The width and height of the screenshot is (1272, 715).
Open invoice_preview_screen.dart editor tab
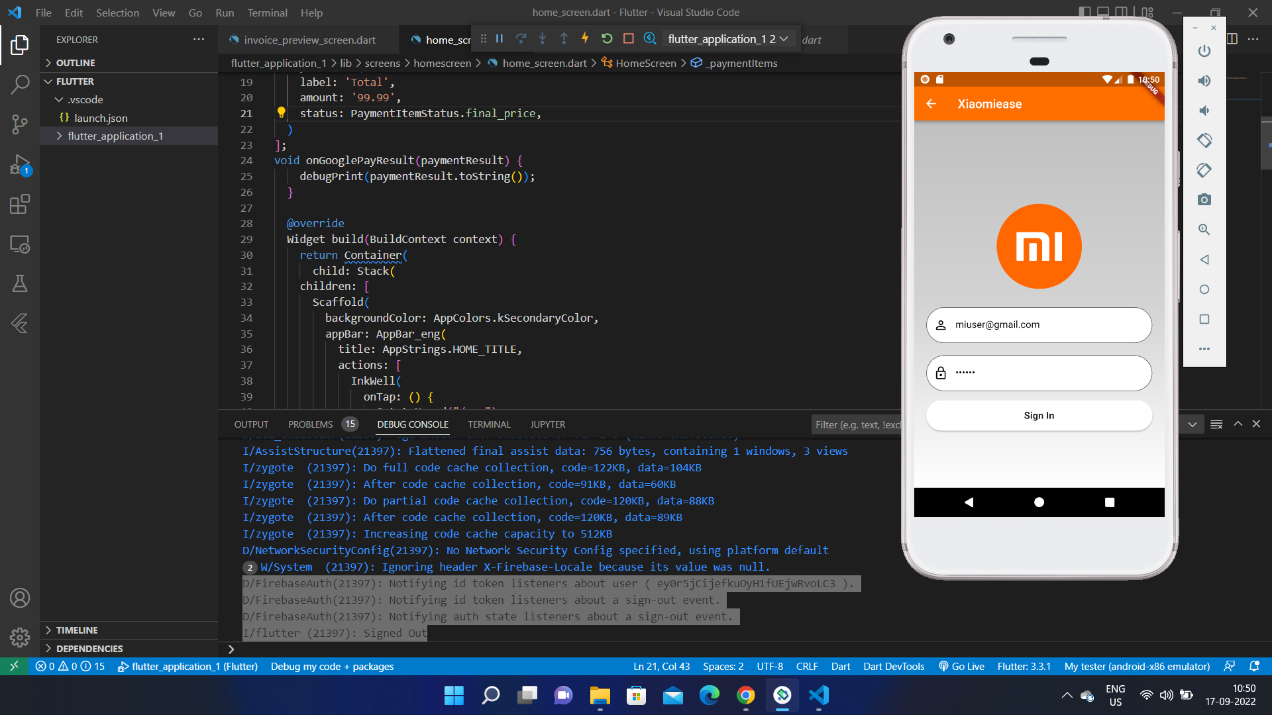point(309,40)
